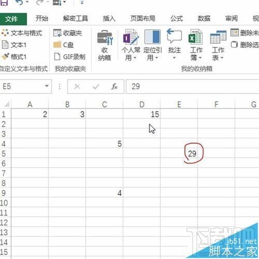The width and height of the screenshot is (259, 259).
Task: Click the 工作簿 Excel icon
Action: pos(196,37)
